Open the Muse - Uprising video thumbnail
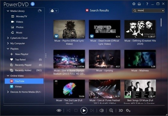The image size is (168, 116). click(x=105, y=59)
